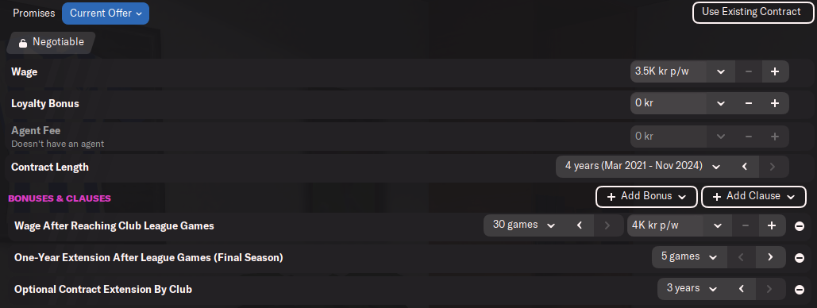Increase the Loyalty Bonus with plus icon

pos(775,103)
